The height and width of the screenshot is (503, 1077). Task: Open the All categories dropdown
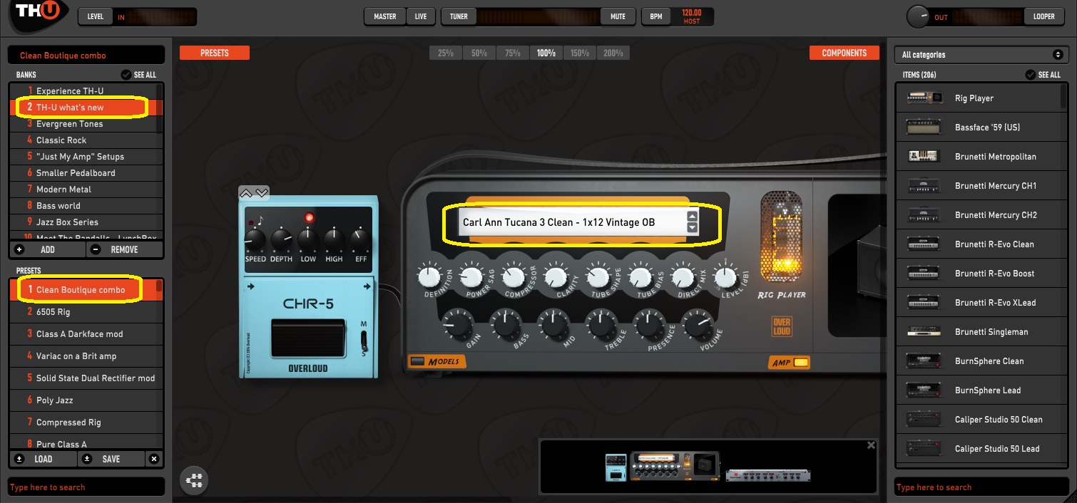coord(982,55)
